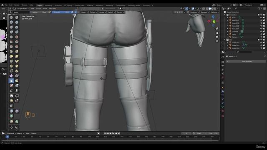Open the Dyntopo dropdown

pos(194,12)
